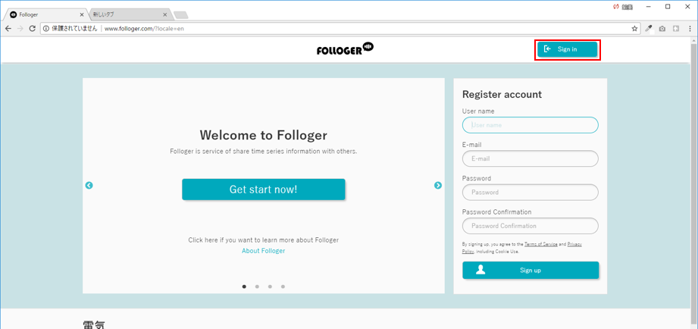
Task: Select the second carousel dot
Action: click(257, 287)
